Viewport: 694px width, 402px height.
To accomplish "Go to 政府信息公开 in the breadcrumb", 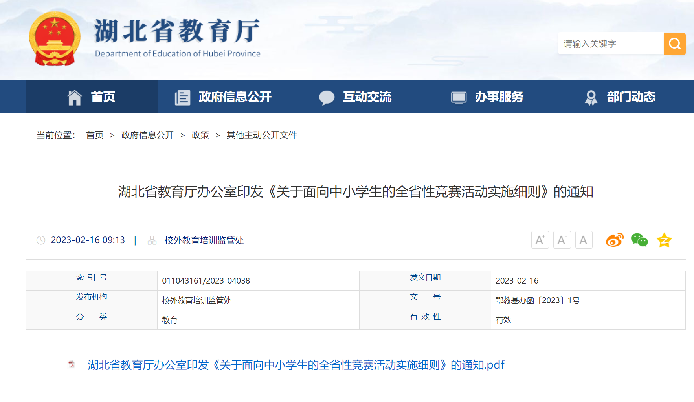I will [x=147, y=135].
